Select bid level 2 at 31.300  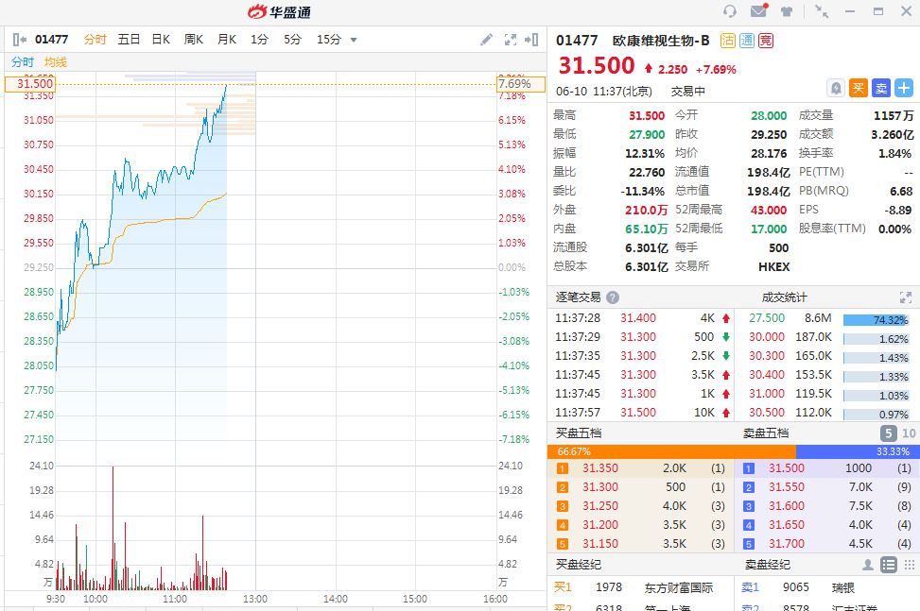[641, 487]
